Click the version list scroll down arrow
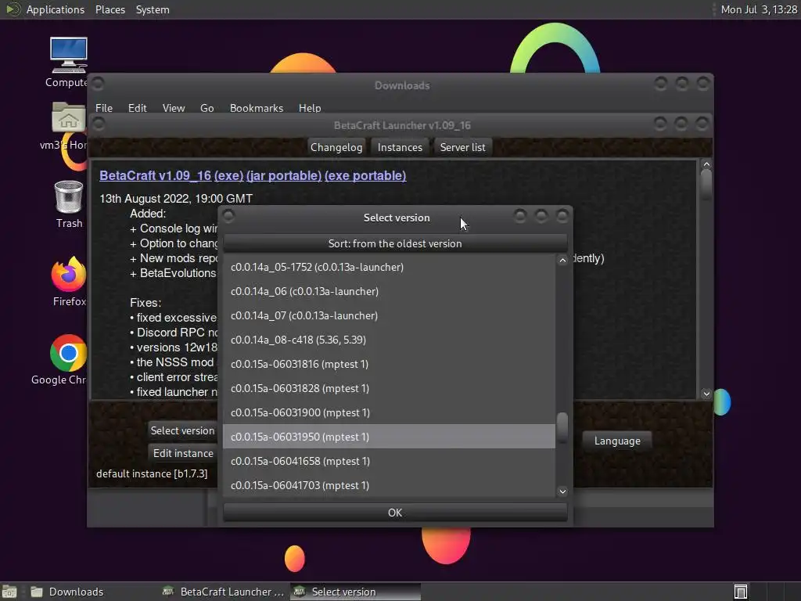The image size is (801, 601). [562, 491]
